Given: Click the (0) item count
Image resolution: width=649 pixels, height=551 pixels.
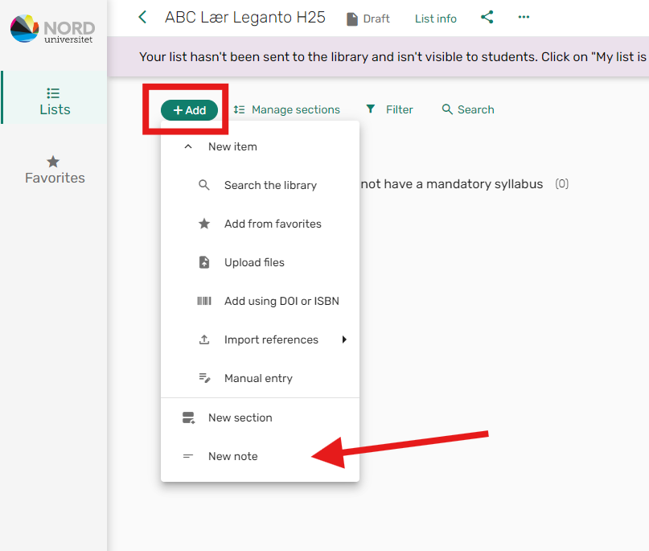Looking at the screenshot, I should tap(561, 184).
